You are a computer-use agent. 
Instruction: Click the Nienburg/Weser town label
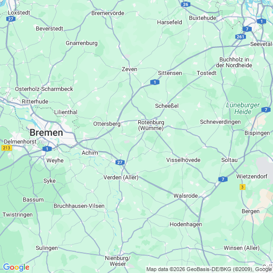pos(117,261)
